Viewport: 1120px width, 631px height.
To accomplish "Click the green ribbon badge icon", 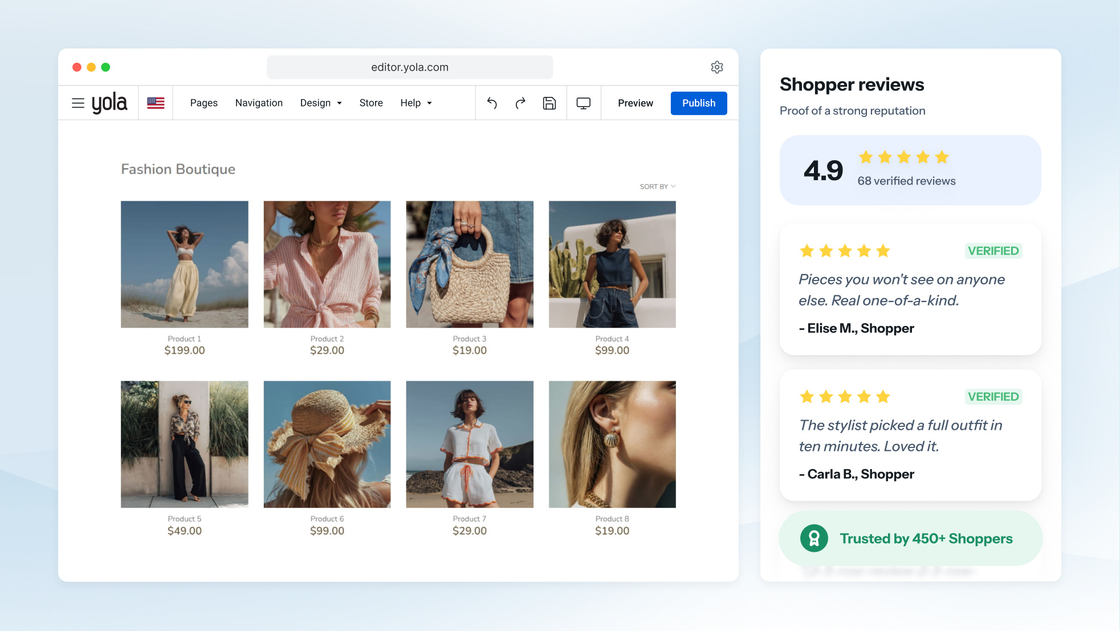I will pyautogui.click(x=814, y=538).
